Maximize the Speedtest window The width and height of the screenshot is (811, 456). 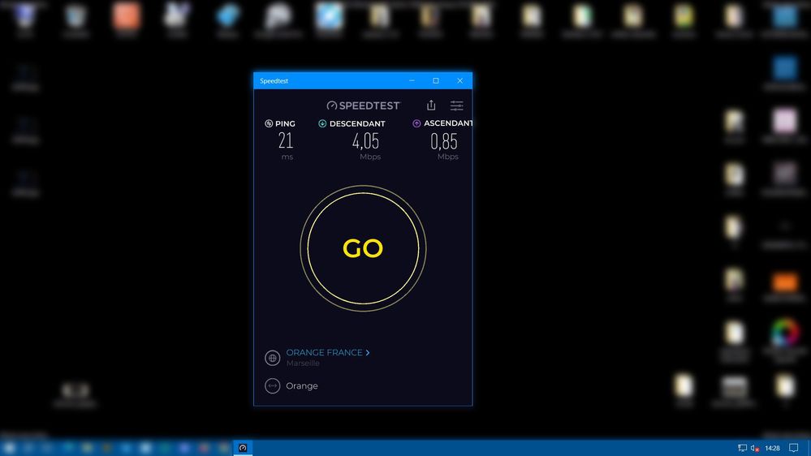click(436, 80)
